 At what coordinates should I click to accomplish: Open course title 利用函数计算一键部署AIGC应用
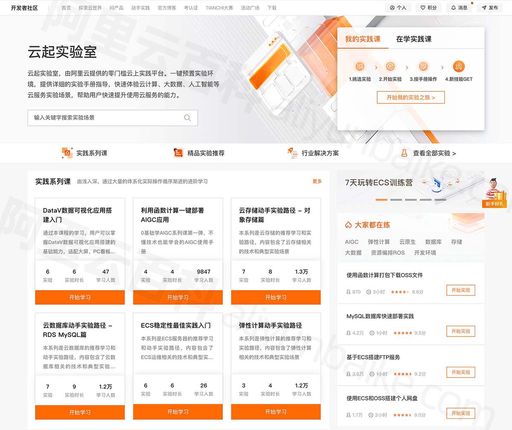pos(172,215)
